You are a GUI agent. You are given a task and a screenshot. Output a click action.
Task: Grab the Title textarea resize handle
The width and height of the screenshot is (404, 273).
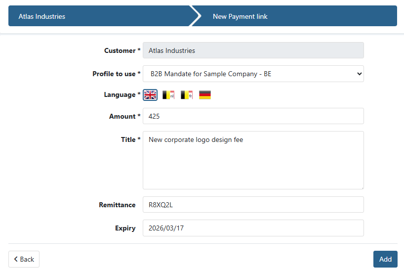pyautogui.click(x=362, y=187)
